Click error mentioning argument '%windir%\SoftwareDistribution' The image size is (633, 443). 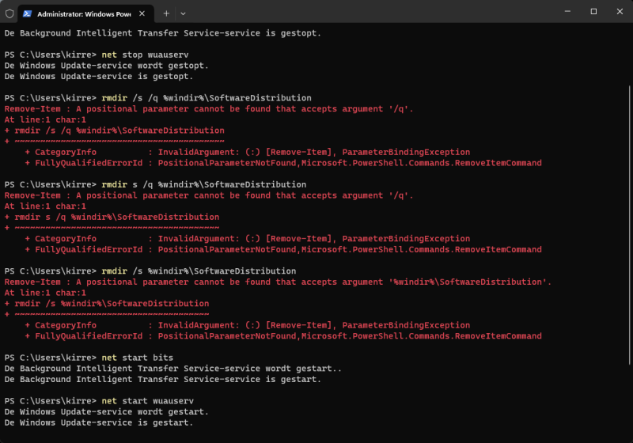277,282
